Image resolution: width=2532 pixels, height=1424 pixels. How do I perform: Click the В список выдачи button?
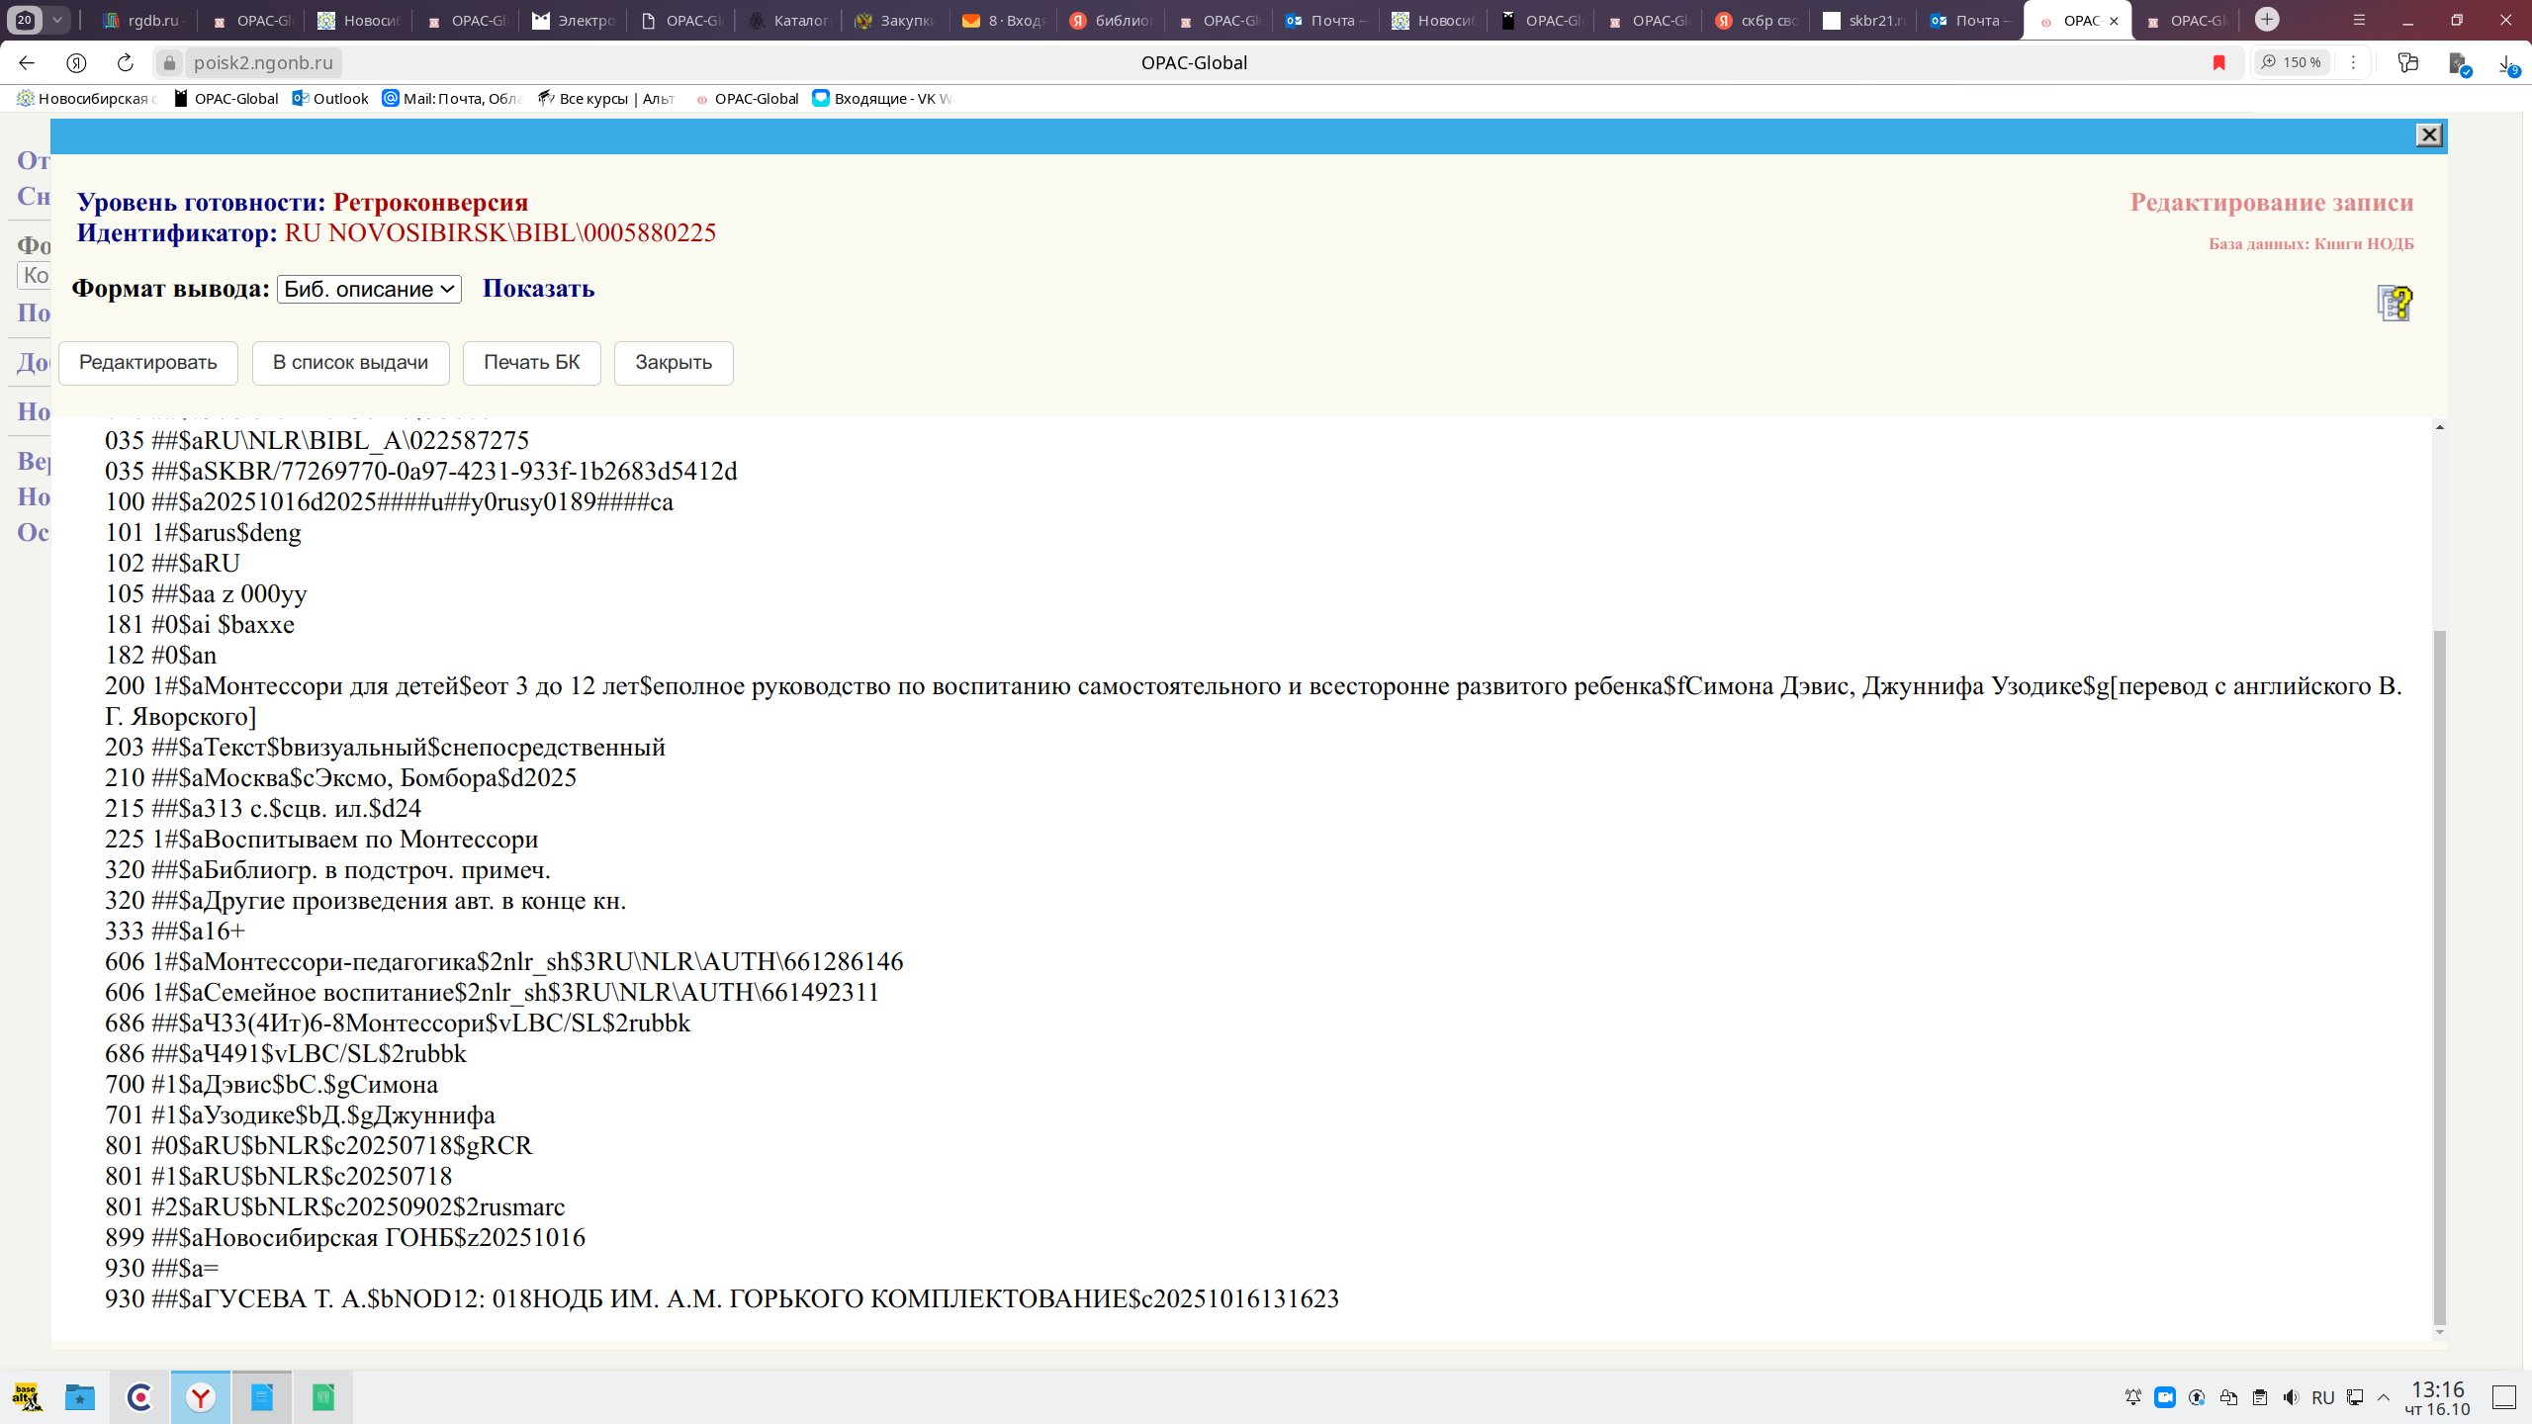[350, 363]
